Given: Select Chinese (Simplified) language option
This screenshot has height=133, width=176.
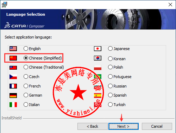Looking at the screenshot, I should pos(26,58).
